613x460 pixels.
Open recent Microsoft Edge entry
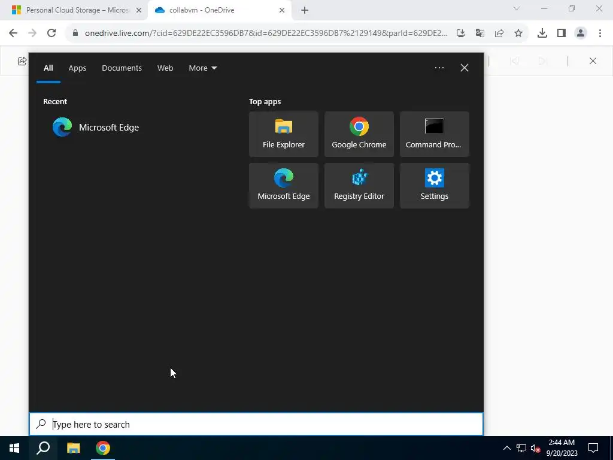tap(96, 127)
